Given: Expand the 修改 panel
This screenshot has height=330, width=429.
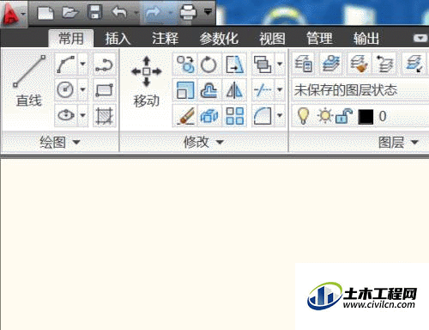Looking at the screenshot, I should 203,142.
